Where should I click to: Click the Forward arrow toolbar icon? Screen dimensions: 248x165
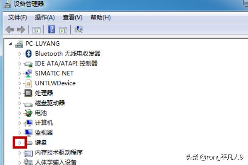point(21,30)
